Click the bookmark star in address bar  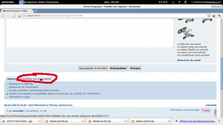208,16
